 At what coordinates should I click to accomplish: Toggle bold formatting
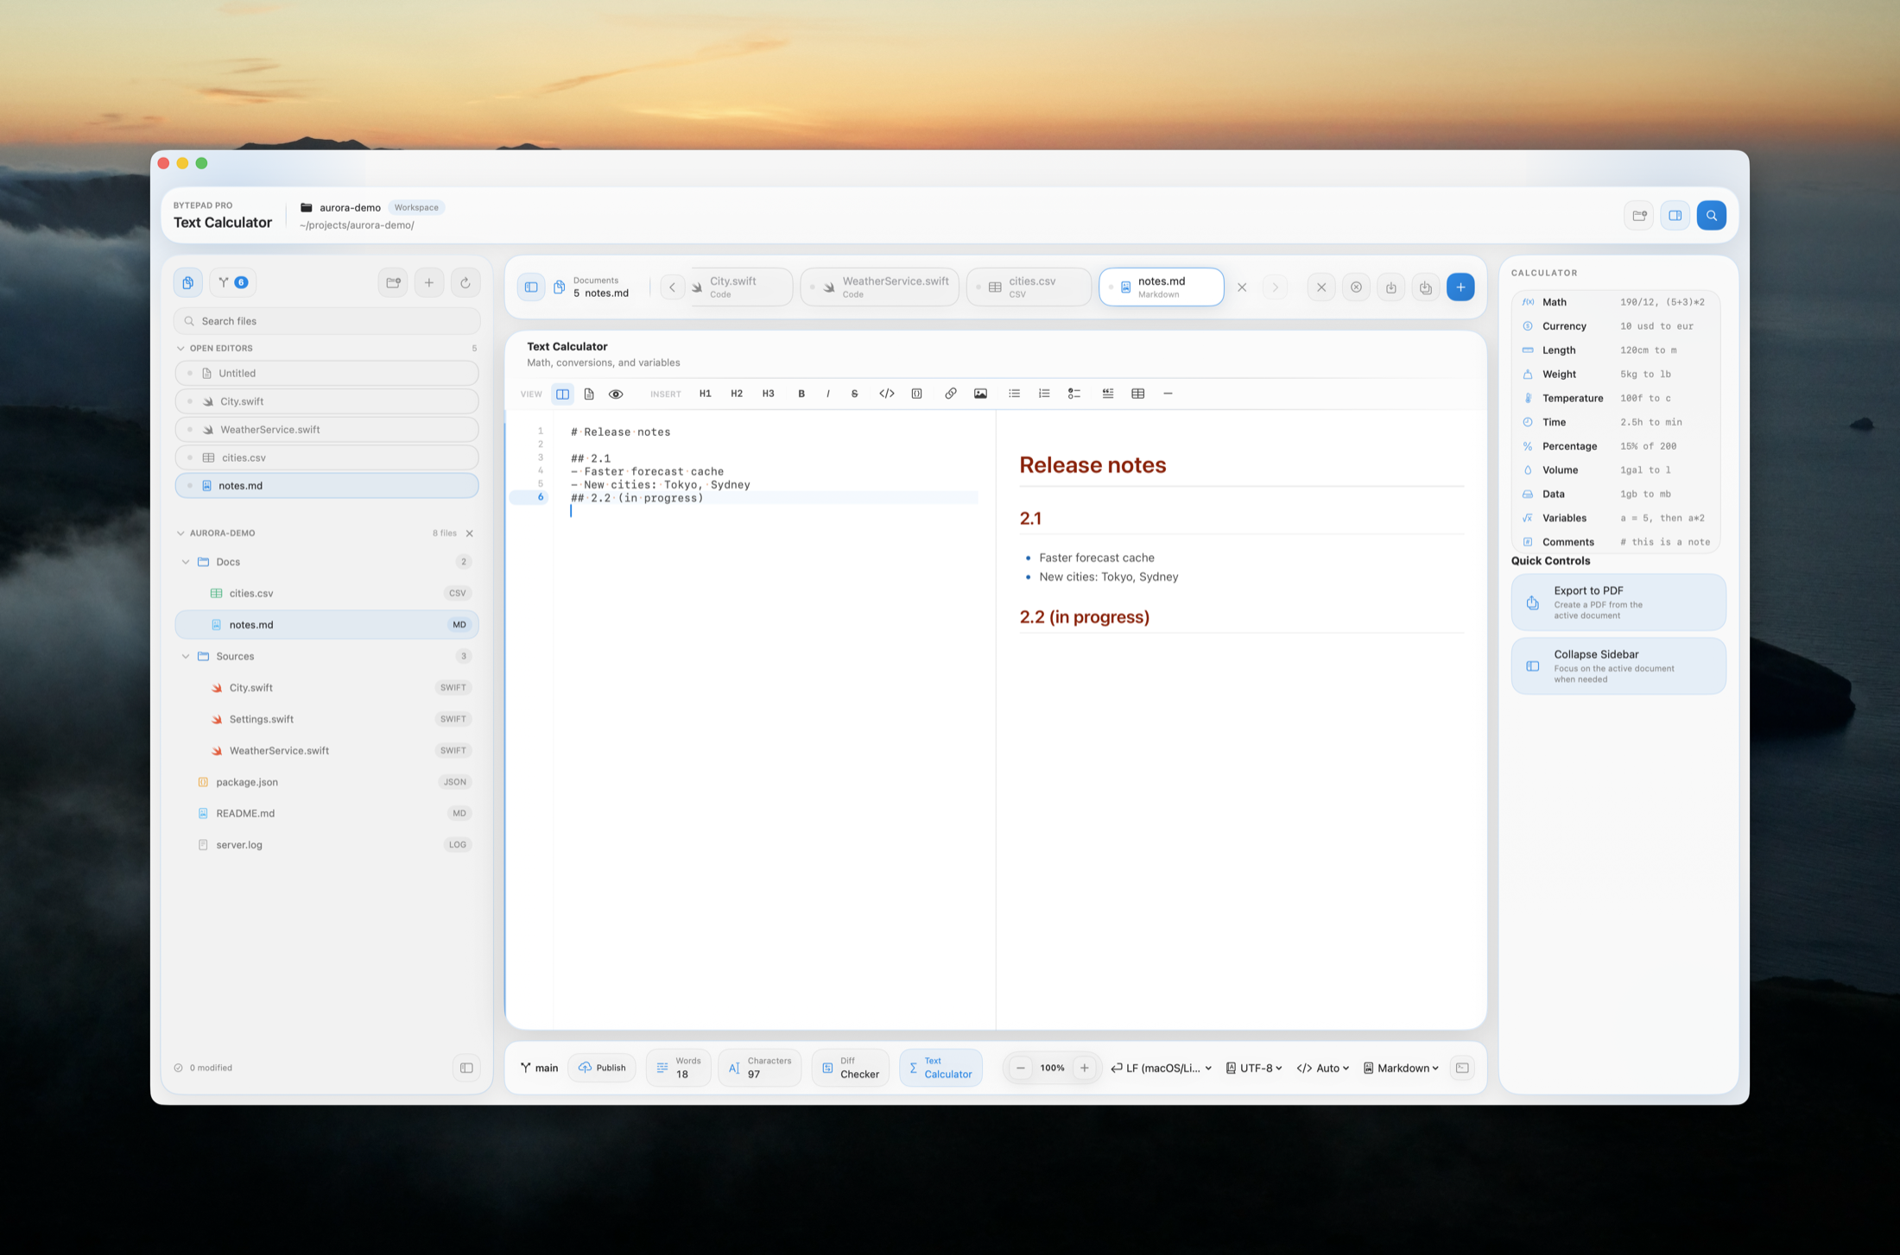[x=801, y=394]
